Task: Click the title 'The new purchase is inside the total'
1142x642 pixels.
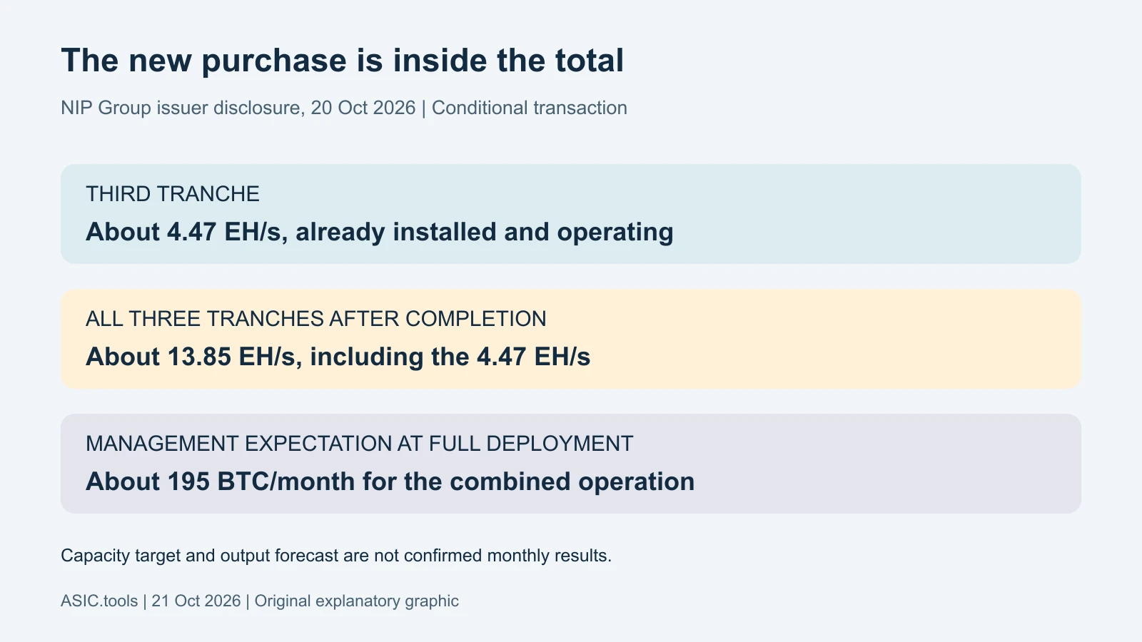Action: point(343,61)
